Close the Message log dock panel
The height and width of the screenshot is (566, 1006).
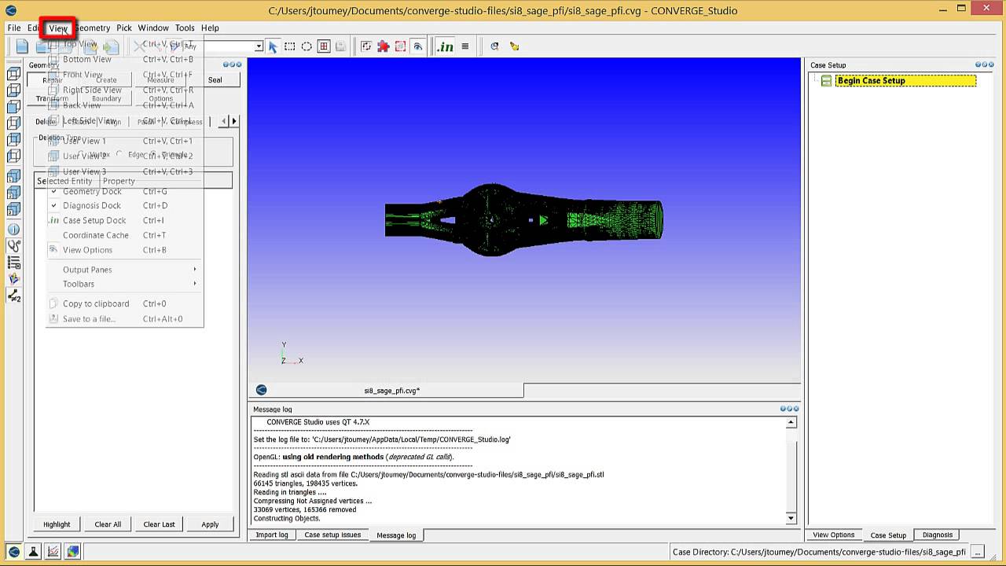click(x=796, y=409)
